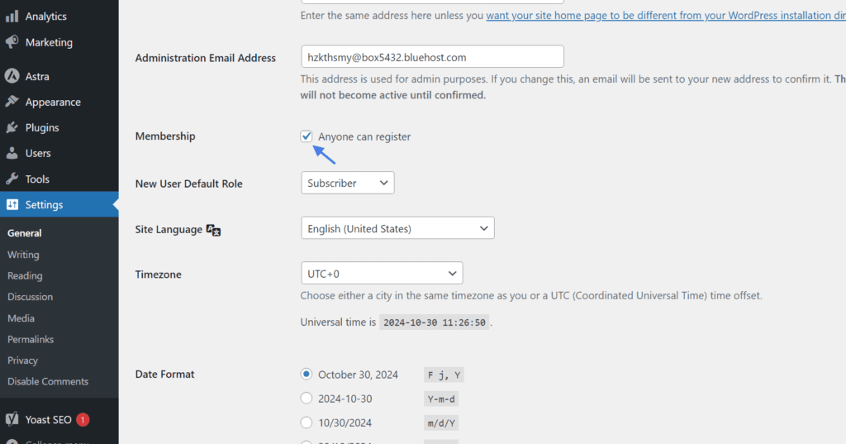Uncheck the Anyone can register checkbox
Screen dimensions: 846x444
307,136
